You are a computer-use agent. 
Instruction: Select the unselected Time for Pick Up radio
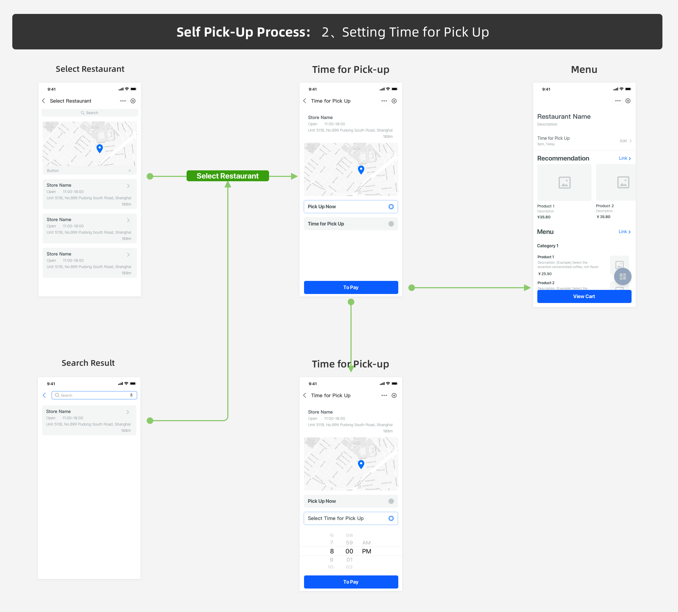[x=391, y=224]
